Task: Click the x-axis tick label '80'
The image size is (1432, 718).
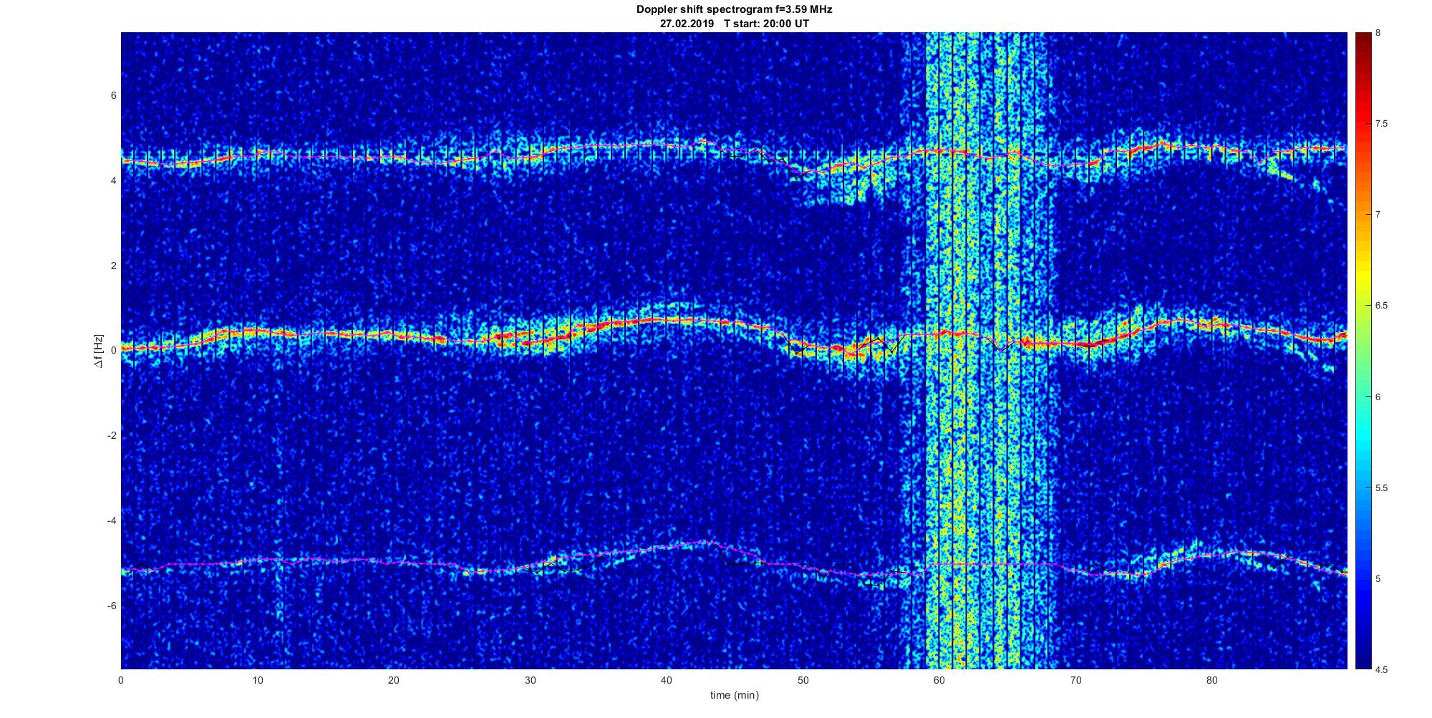Action: pos(1211,679)
